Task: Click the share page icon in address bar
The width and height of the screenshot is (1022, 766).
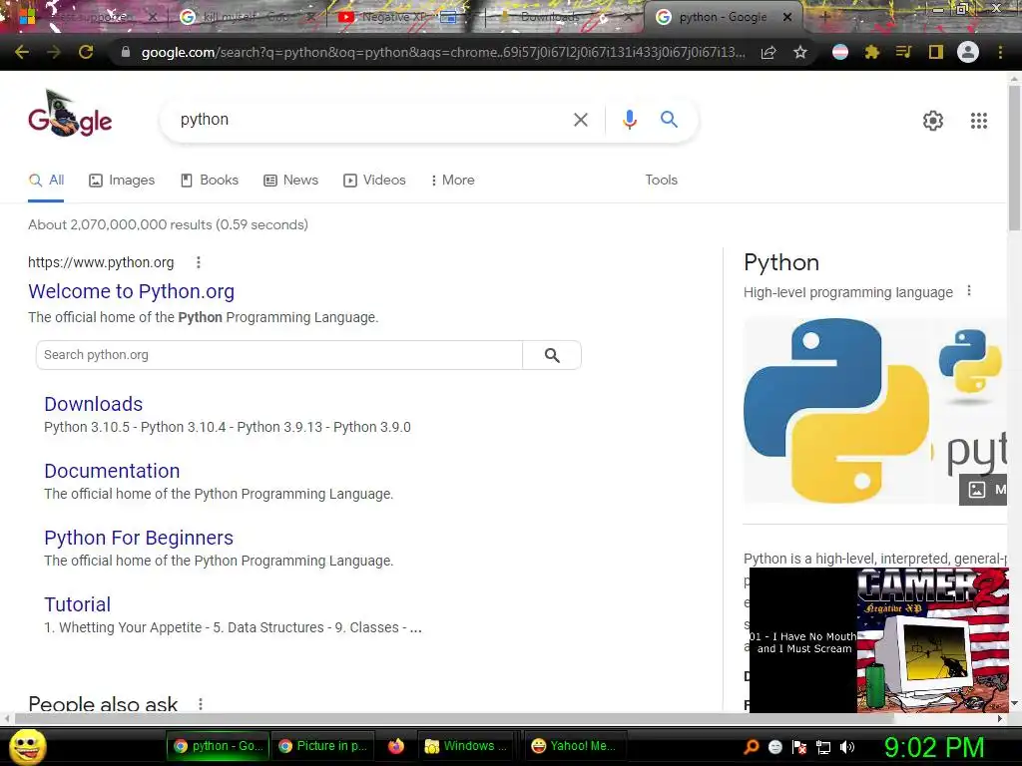Action: [768, 52]
